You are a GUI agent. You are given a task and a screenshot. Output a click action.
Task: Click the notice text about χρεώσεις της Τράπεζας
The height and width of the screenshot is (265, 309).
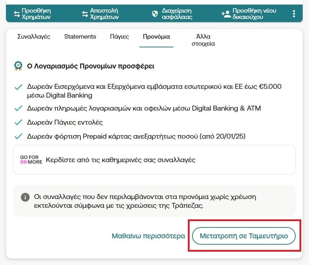point(145,201)
